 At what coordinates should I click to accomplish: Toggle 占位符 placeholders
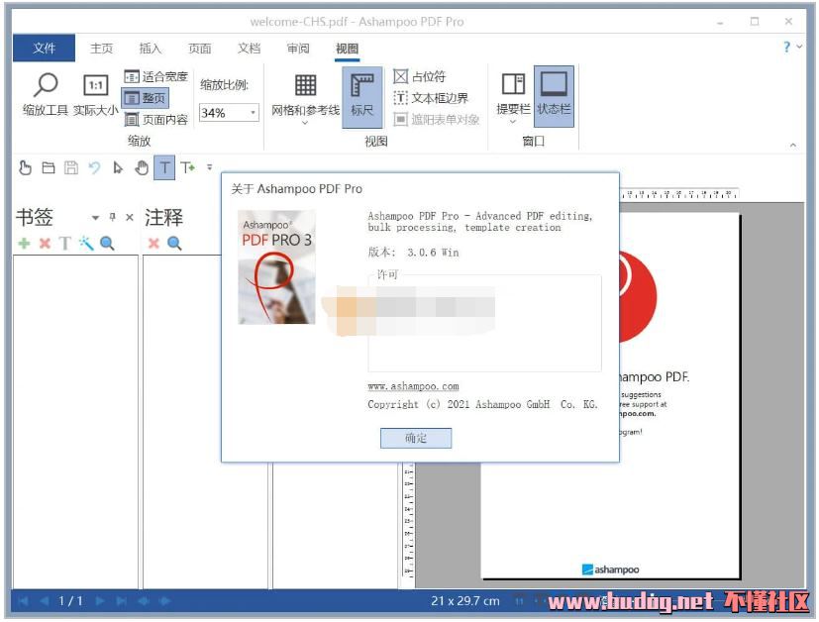click(x=420, y=76)
